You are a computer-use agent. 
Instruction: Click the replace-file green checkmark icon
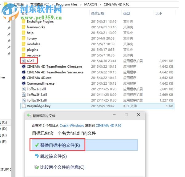[37, 145]
